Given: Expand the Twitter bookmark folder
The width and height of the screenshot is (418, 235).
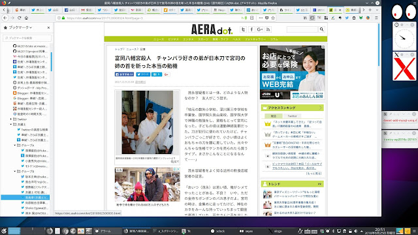Looking at the screenshot, I should pos(11,119).
